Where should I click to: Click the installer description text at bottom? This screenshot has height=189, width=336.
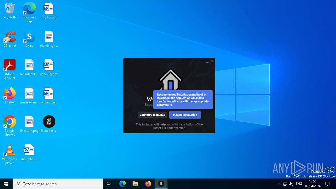tap(169, 126)
